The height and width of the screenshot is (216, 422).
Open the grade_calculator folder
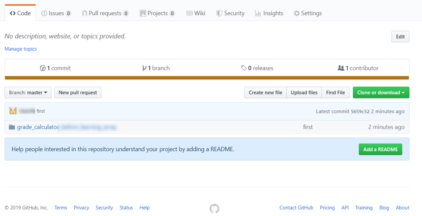(x=66, y=127)
